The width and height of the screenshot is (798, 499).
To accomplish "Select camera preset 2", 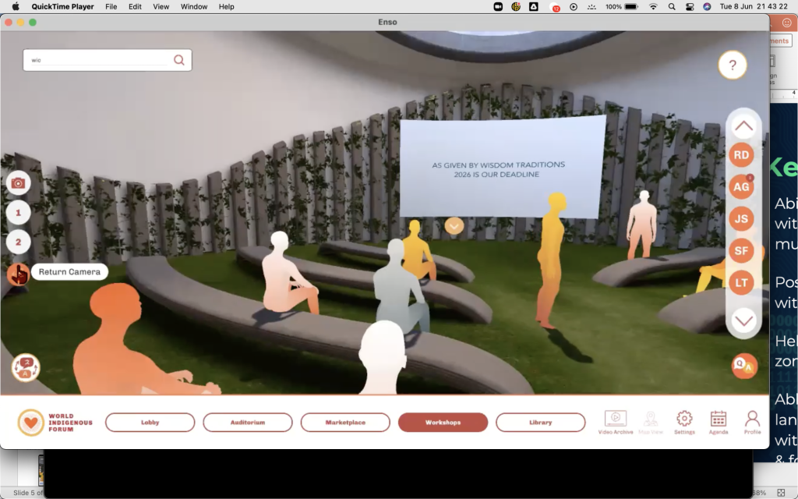I will 19,242.
